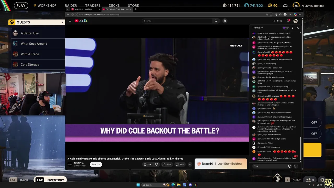Image resolution: width=334 pixels, height=188 pixels.
Task: Click the game mail envelope icon
Action: pos(285,5)
